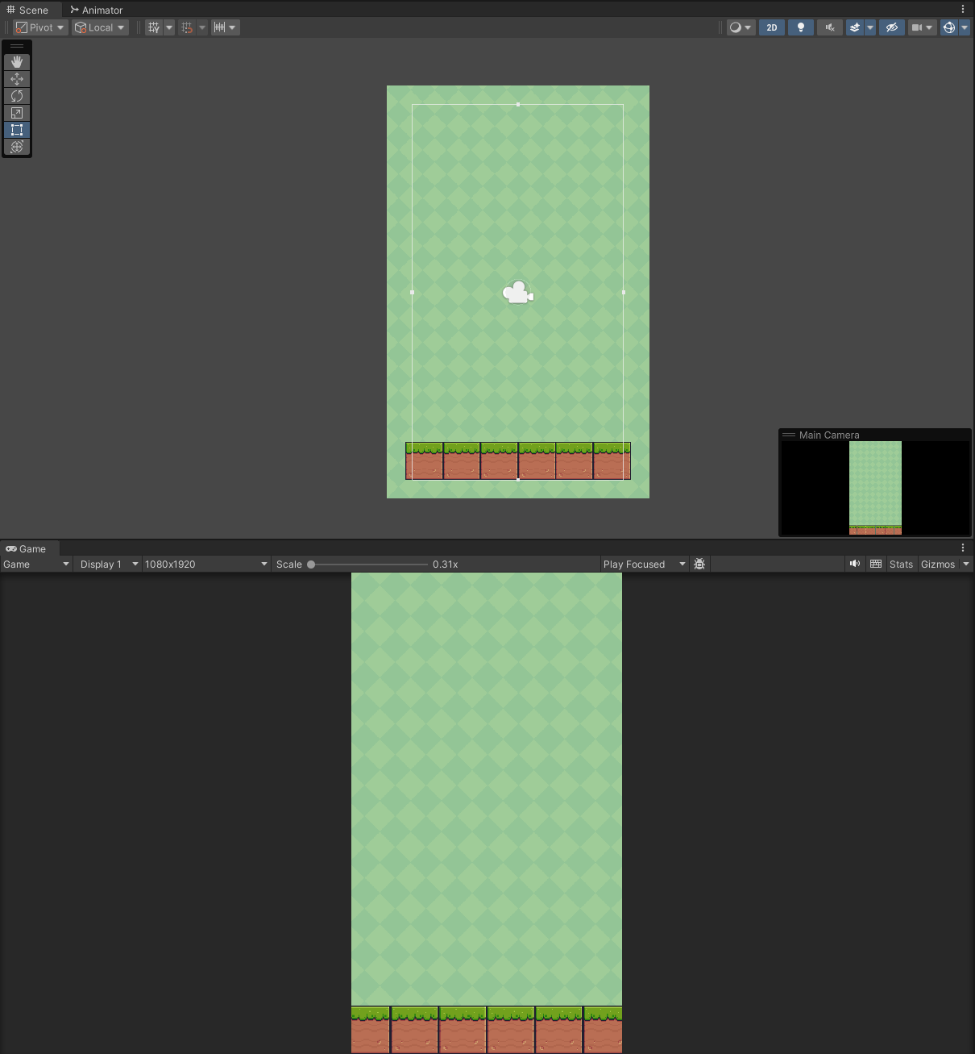This screenshot has height=1054, width=975.
Task: Toggle grid visibility in Scene view
Action: (154, 27)
